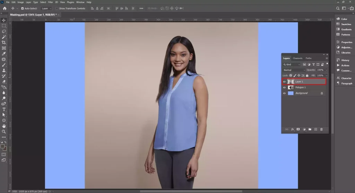Open the Libraries panel

click(x=344, y=53)
